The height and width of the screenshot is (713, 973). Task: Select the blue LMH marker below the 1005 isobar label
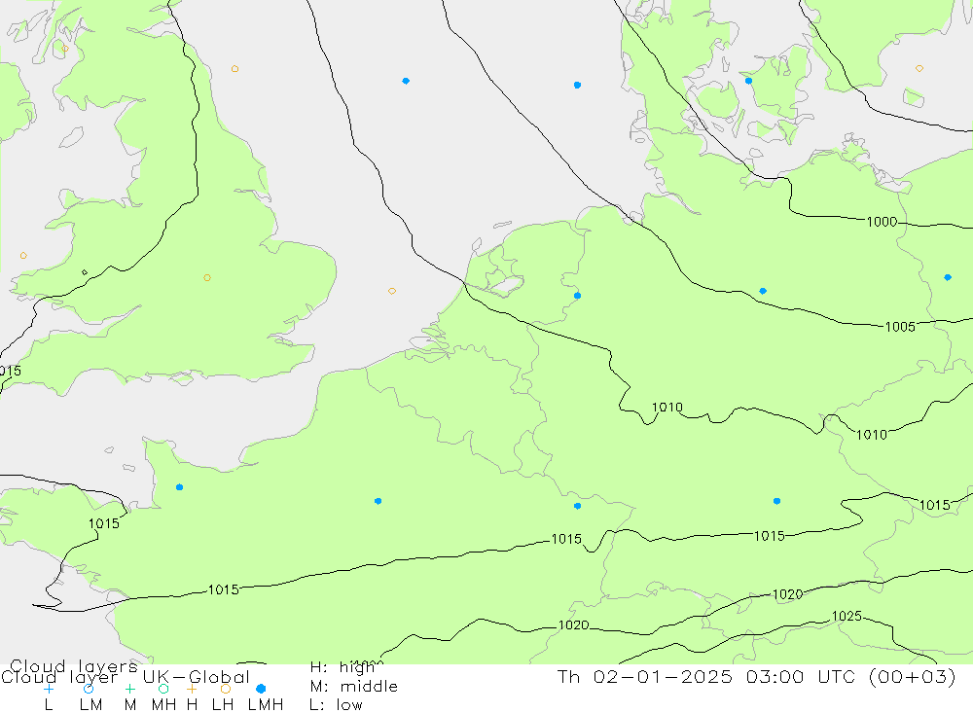point(776,501)
